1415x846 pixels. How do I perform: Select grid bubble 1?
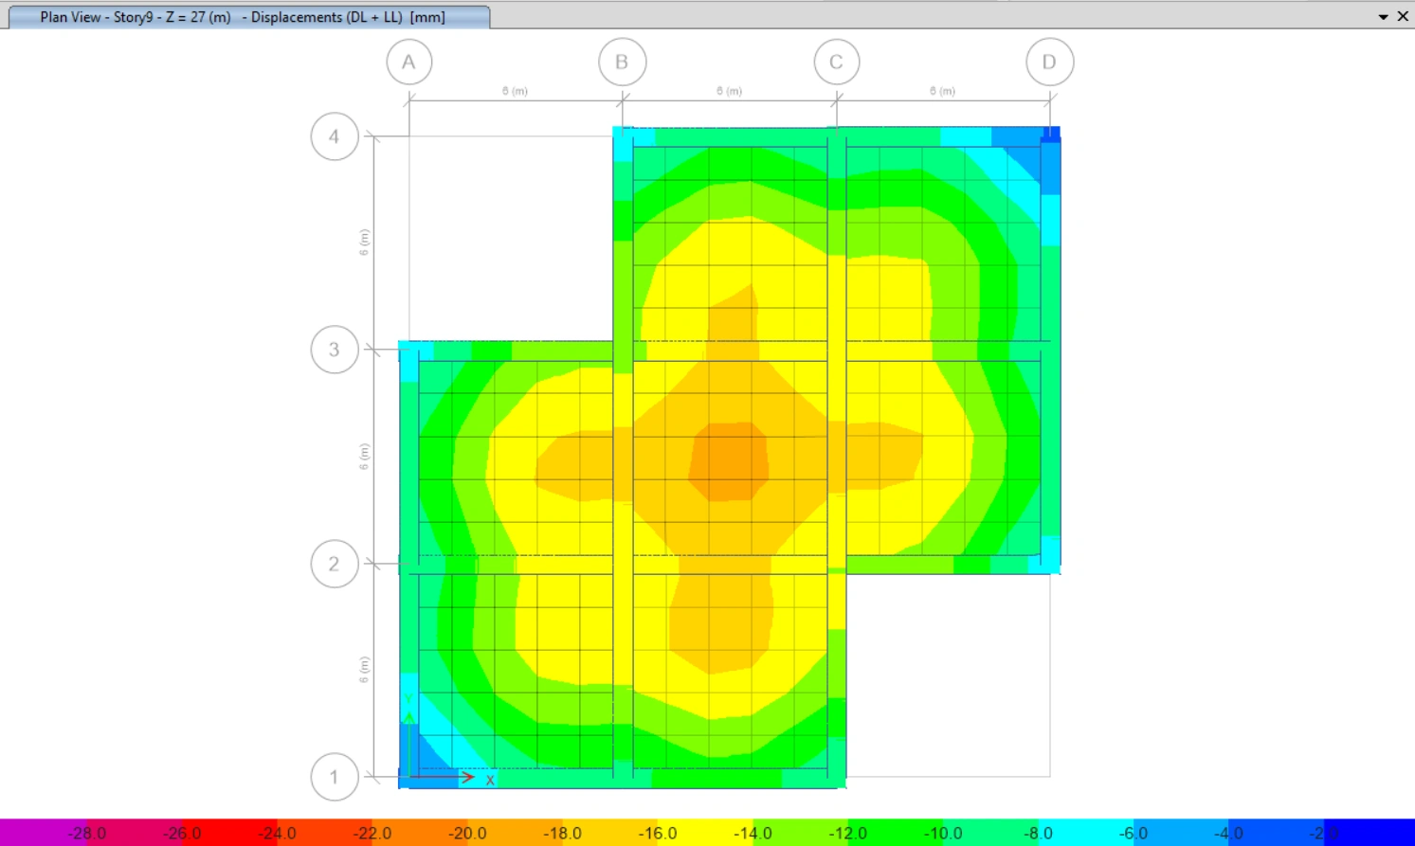click(334, 778)
